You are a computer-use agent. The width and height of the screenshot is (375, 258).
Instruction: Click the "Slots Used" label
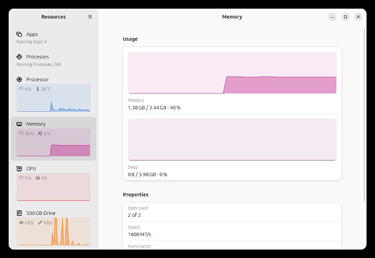(x=138, y=208)
